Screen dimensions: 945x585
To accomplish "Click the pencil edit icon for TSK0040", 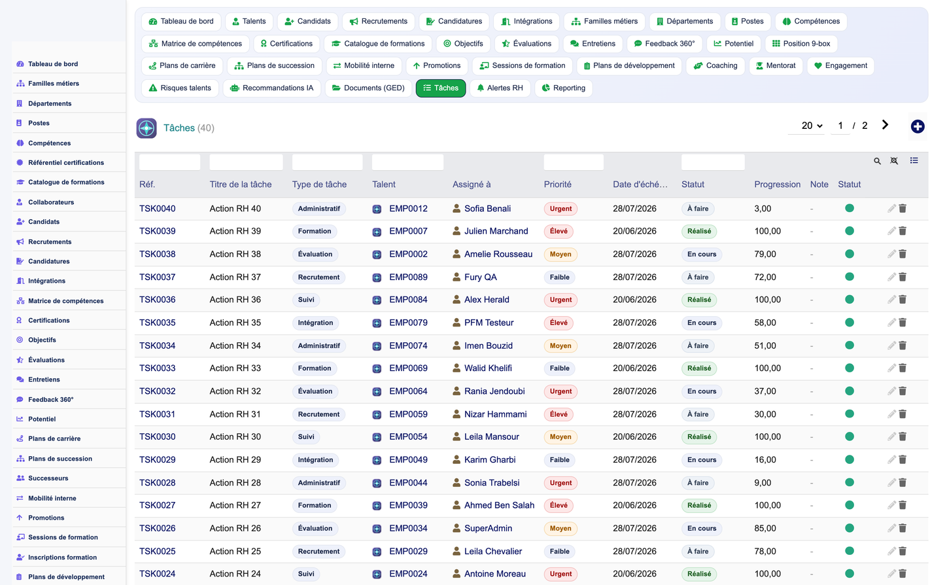I will pos(891,208).
